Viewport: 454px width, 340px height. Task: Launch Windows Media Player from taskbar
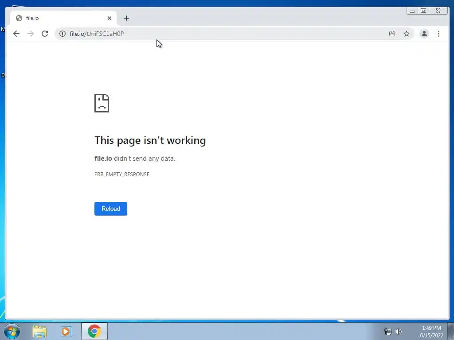[x=66, y=332]
